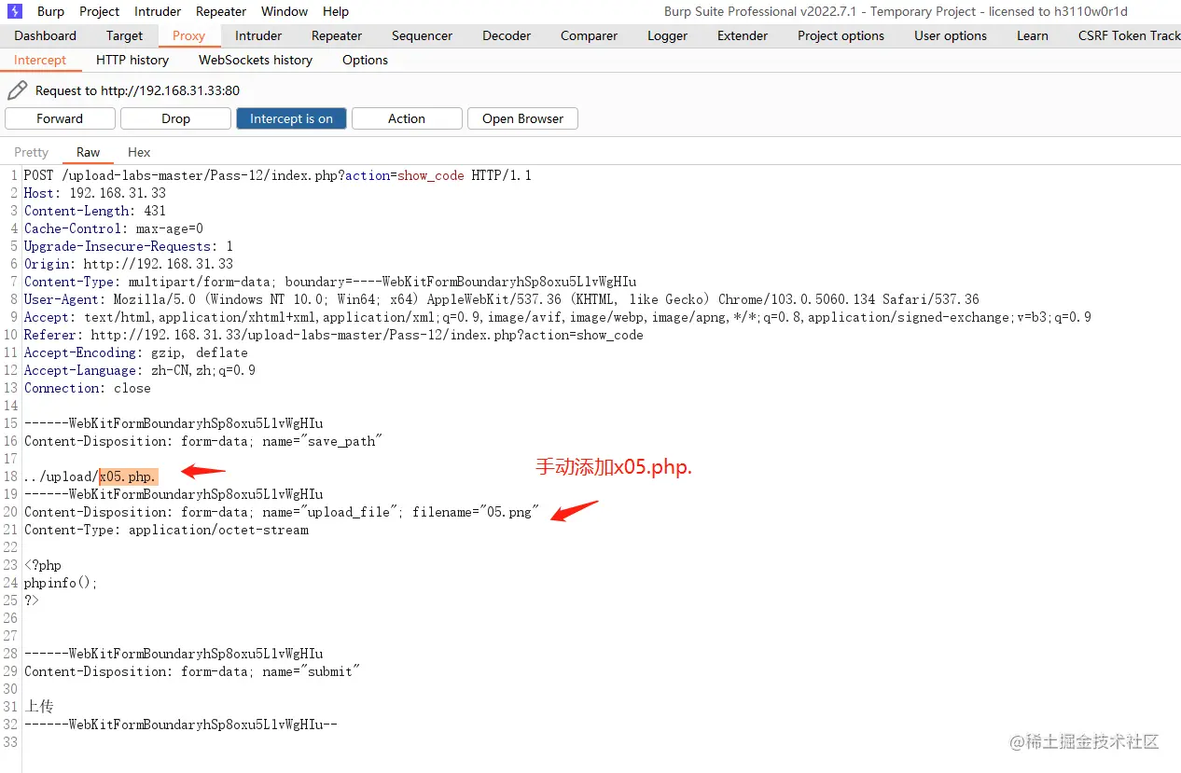Click the Content-Length: 431 header
Screen dimensions: 1181x773
(x=95, y=211)
